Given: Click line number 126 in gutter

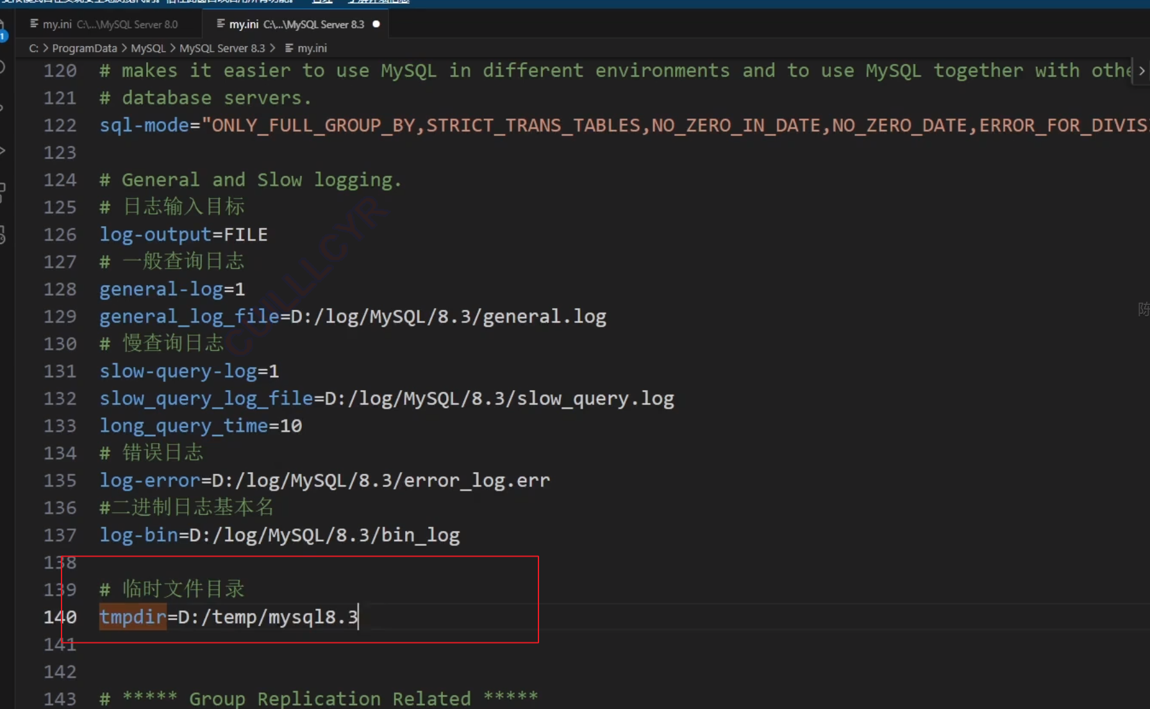Looking at the screenshot, I should click(60, 234).
